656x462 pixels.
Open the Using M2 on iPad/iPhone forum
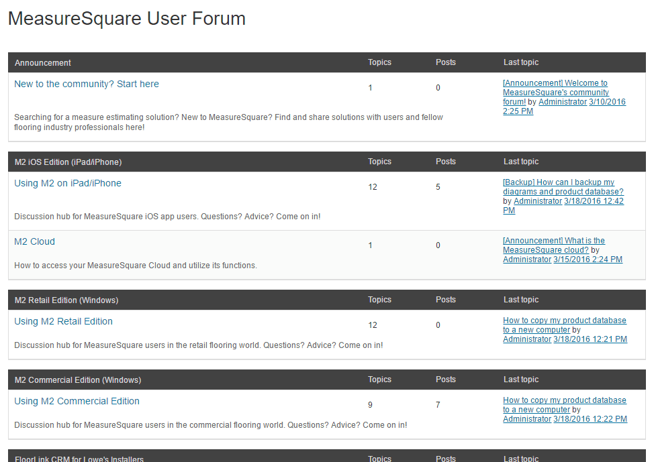(68, 183)
